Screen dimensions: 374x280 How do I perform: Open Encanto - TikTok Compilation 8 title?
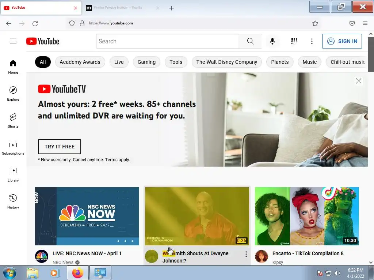[308, 253]
